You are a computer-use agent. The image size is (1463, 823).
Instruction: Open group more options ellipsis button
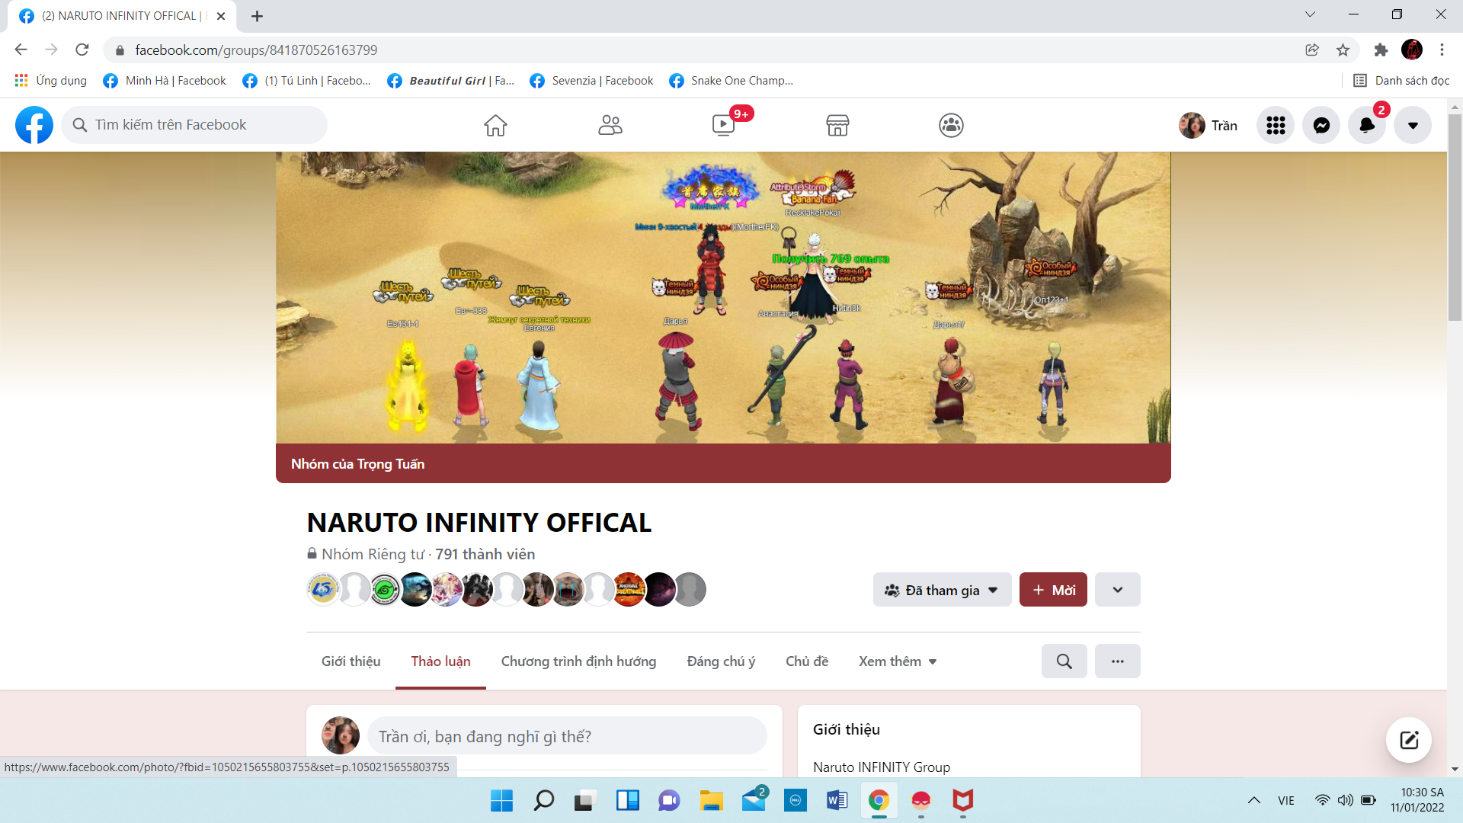coord(1117,661)
